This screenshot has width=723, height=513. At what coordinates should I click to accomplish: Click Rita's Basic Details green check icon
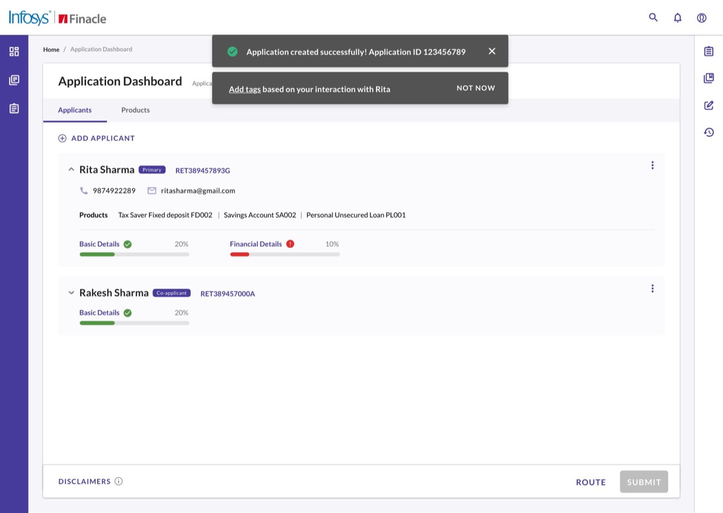pos(128,244)
